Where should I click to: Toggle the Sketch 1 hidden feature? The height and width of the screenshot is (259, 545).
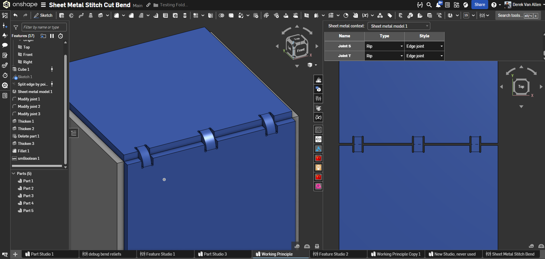tap(25, 77)
